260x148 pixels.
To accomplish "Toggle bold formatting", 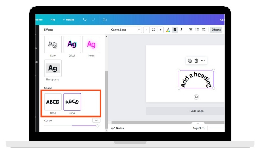I will [x=175, y=30].
